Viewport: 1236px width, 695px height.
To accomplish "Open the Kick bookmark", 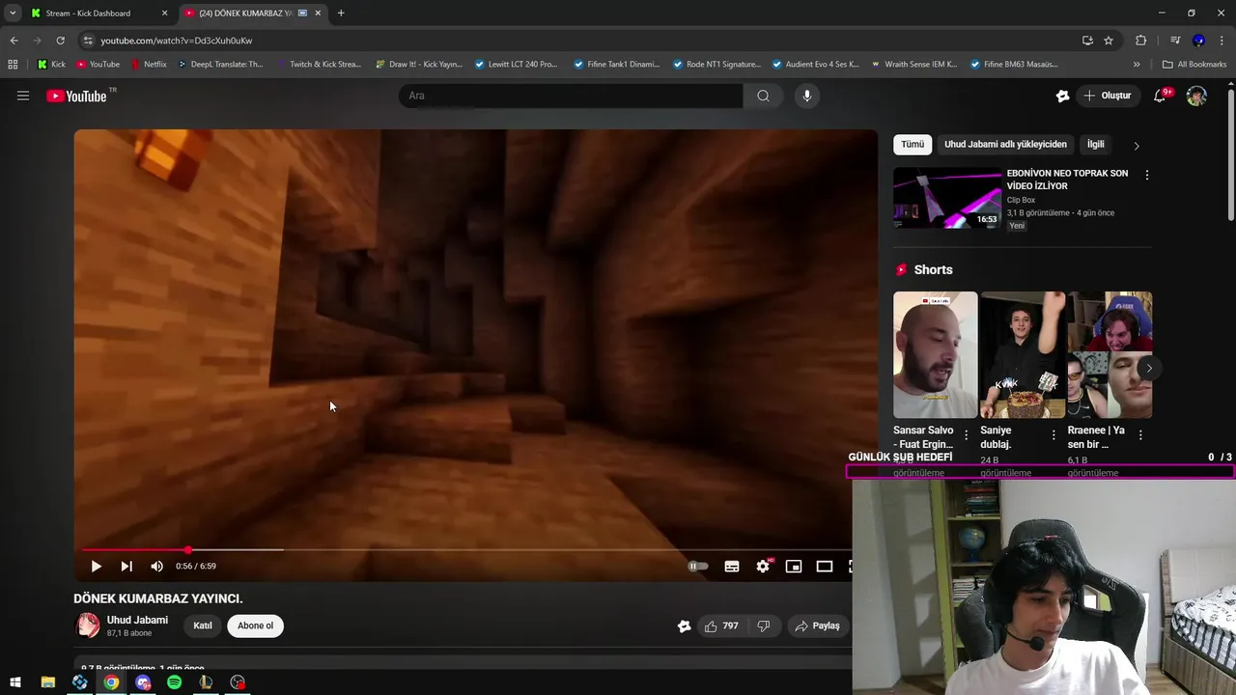I will tap(51, 65).
